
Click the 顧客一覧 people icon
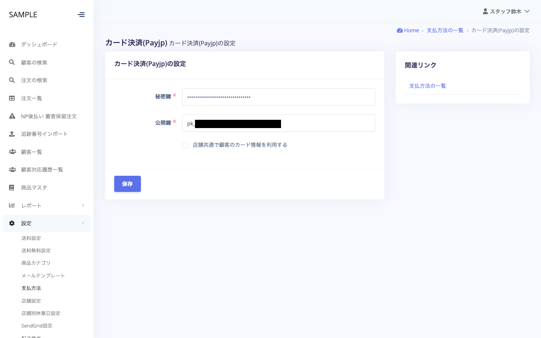point(12,152)
